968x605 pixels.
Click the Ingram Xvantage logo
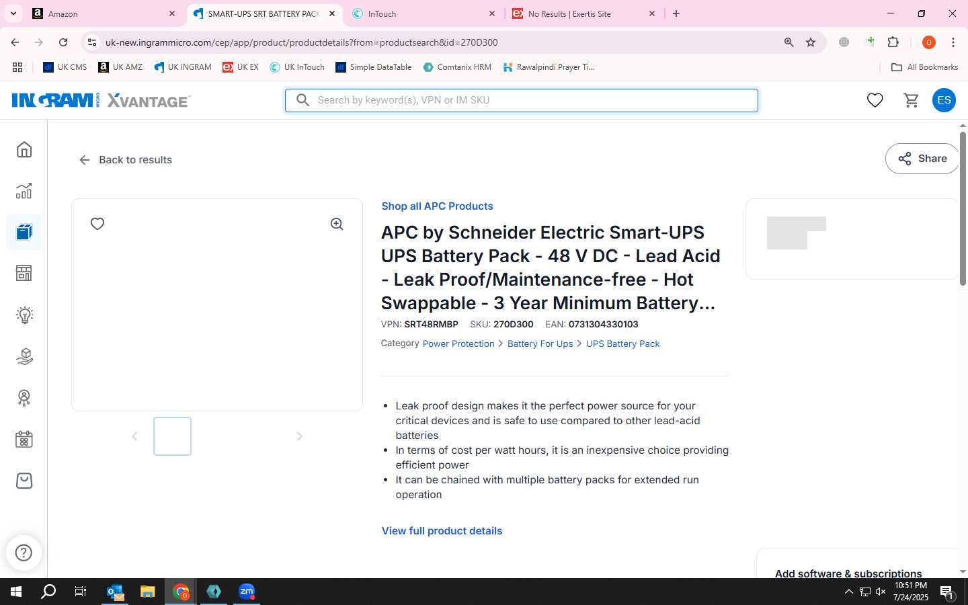click(101, 100)
